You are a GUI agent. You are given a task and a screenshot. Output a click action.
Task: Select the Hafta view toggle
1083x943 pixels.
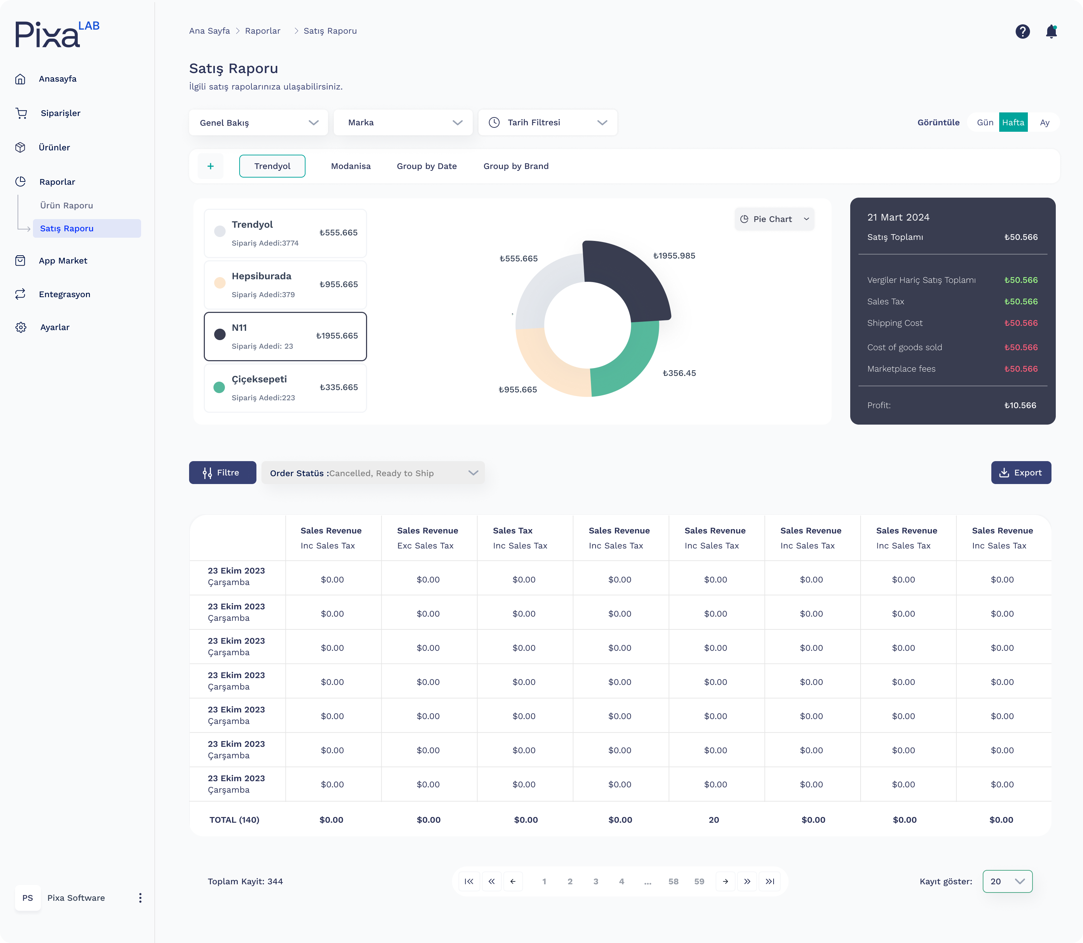(x=1013, y=122)
